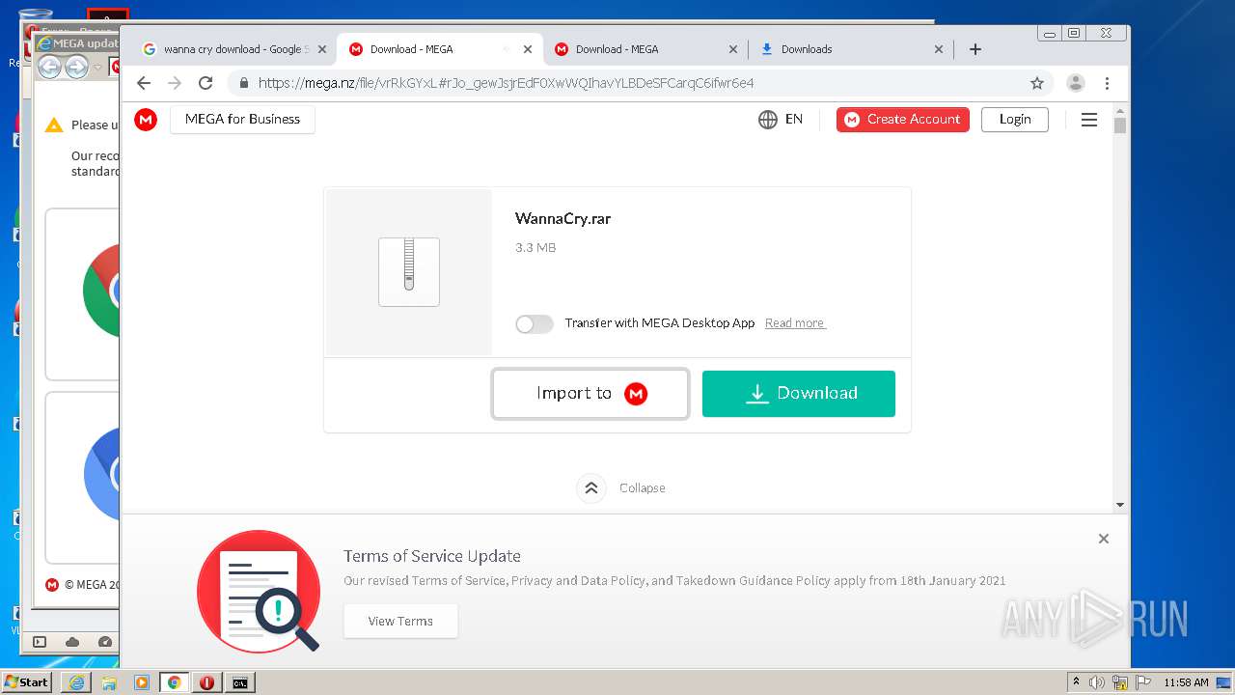
Task: Click back button in IE MEGA update window
Action: 49,67
